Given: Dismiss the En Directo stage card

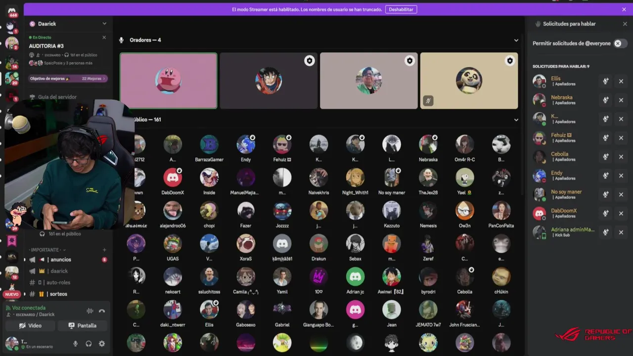Looking at the screenshot, I should pyautogui.click(x=104, y=38).
